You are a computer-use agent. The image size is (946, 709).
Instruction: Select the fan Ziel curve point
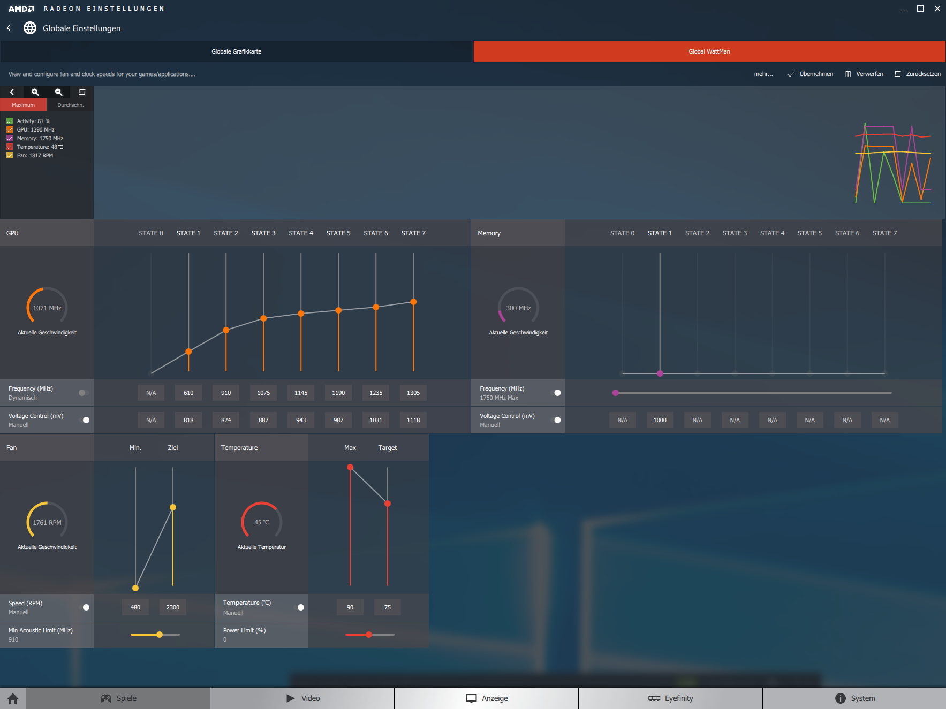coord(173,507)
